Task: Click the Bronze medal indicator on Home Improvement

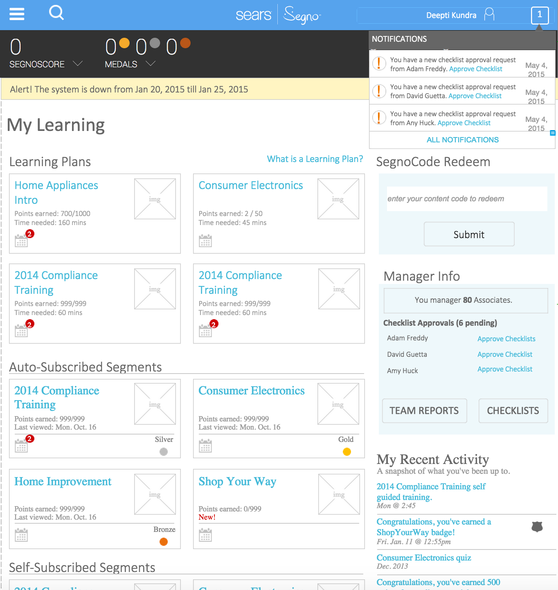Action: 164,542
